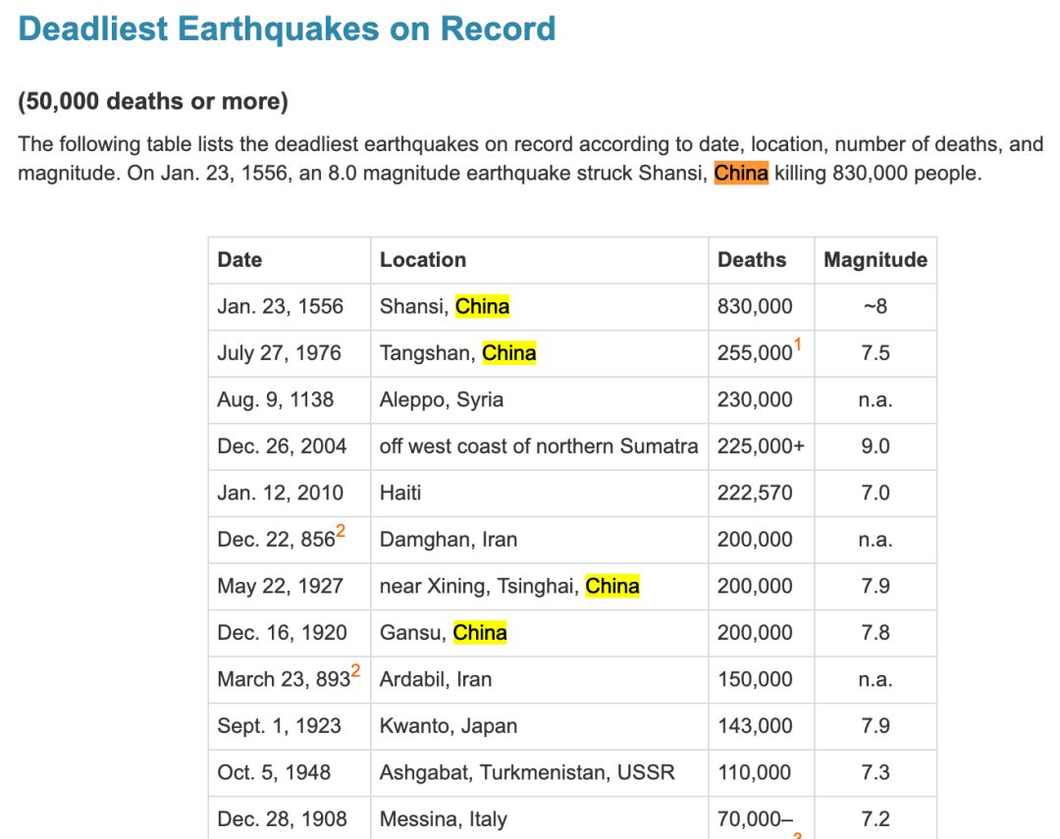Screen dimensions: 1060x839
Task: Click the Ashgabat, Turkmenistan, USSR cell
Action: pos(527,772)
